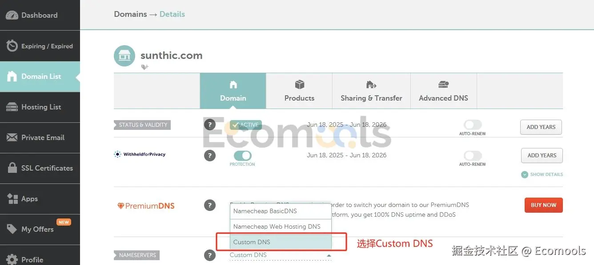Click the Private Email envelope icon
Screen dimensions: 594x265
click(12, 137)
